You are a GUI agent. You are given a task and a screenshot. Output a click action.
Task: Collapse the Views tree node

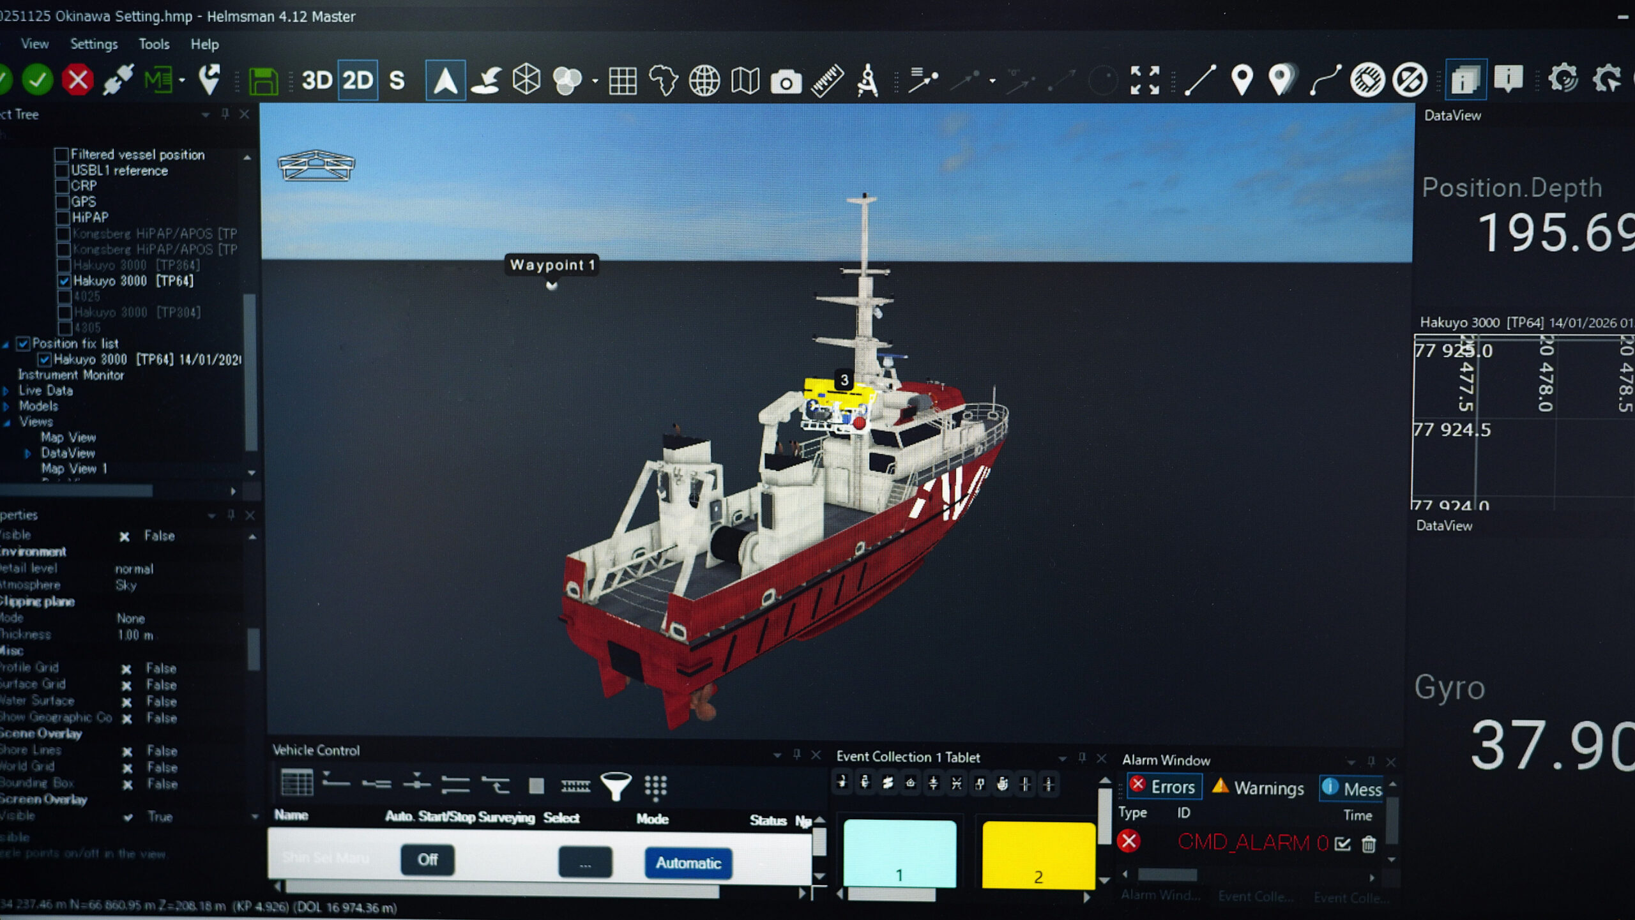tap(6, 423)
